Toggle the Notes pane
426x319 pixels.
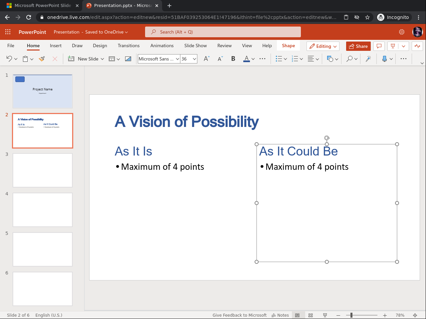point(280,315)
